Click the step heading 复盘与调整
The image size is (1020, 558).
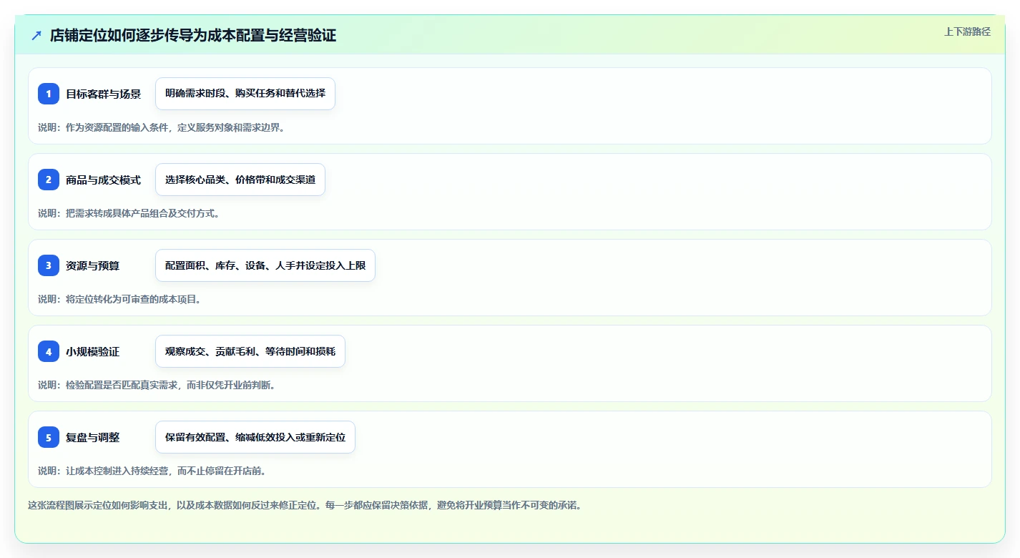pos(92,437)
